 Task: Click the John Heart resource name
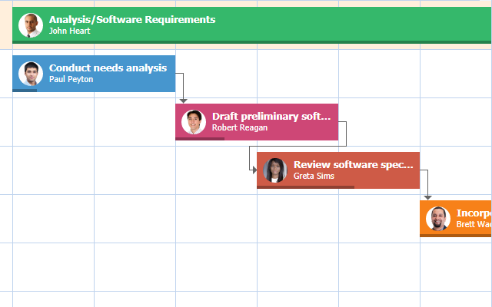(69, 31)
